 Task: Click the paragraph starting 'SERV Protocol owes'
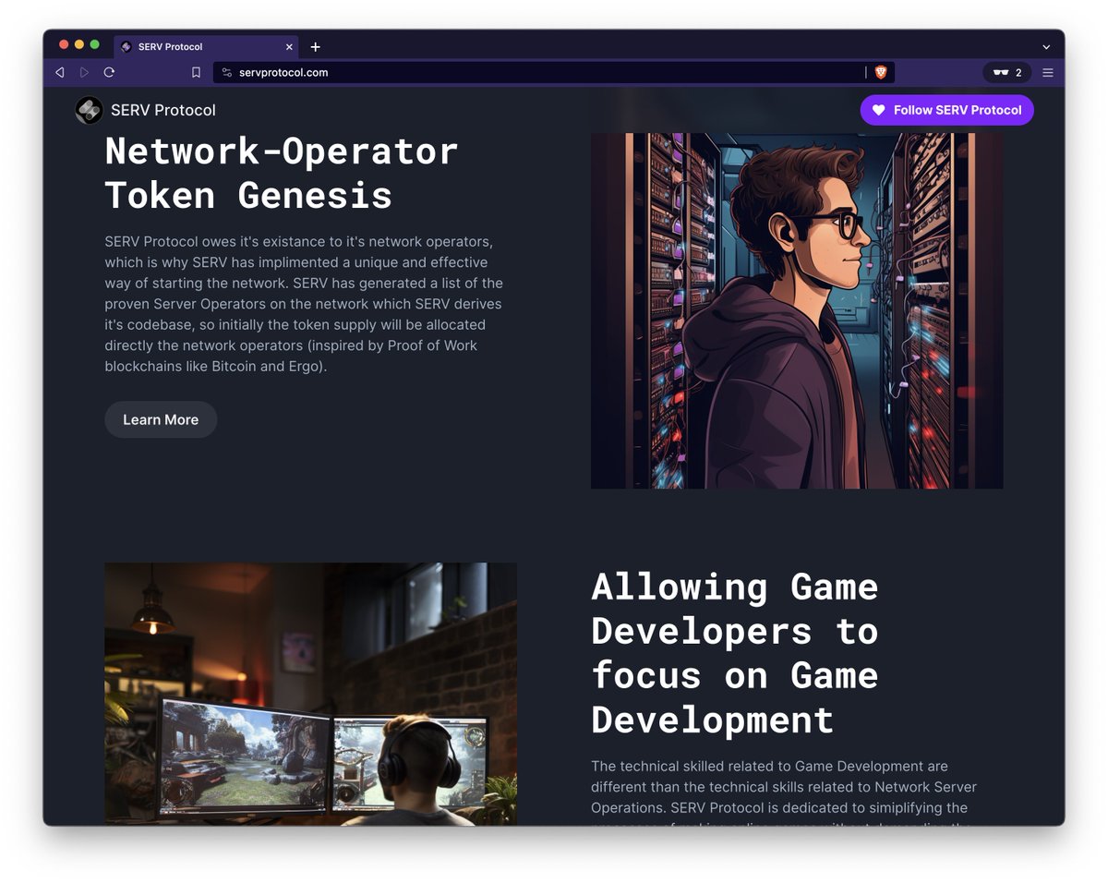tap(304, 304)
